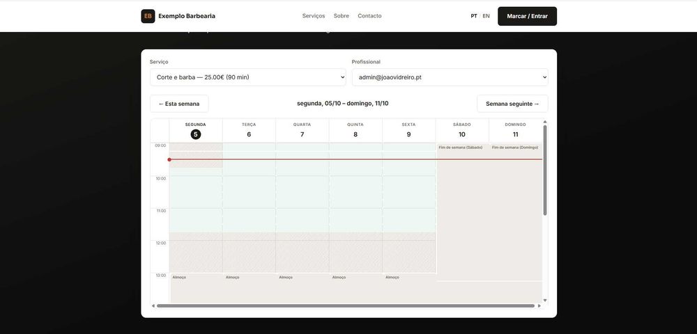Click the Fim de semana (Sábado) block
The image size is (697, 334).
pos(463,212)
